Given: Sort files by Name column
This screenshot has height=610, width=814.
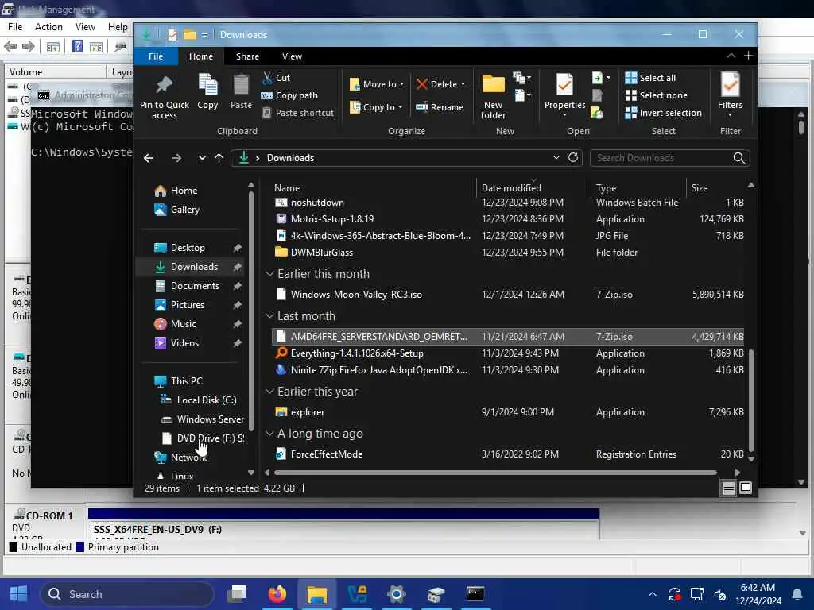Looking at the screenshot, I should tap(373, 187).
